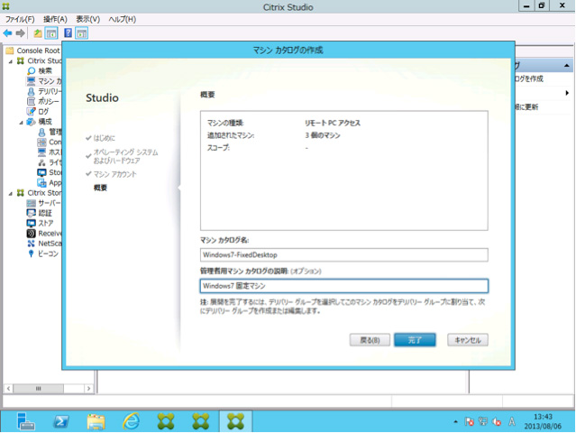
Task: Select the マシン カタログ machine catalog tree node
Action: (x=44, y=81)
